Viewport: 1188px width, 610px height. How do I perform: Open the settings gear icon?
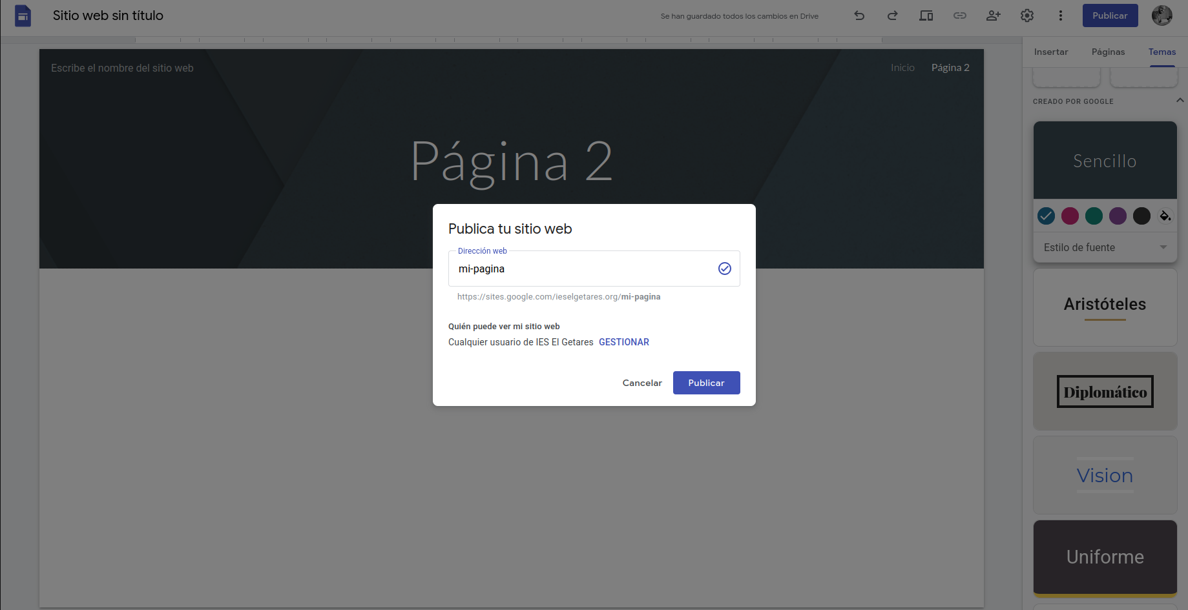[x=1027, y=15]
